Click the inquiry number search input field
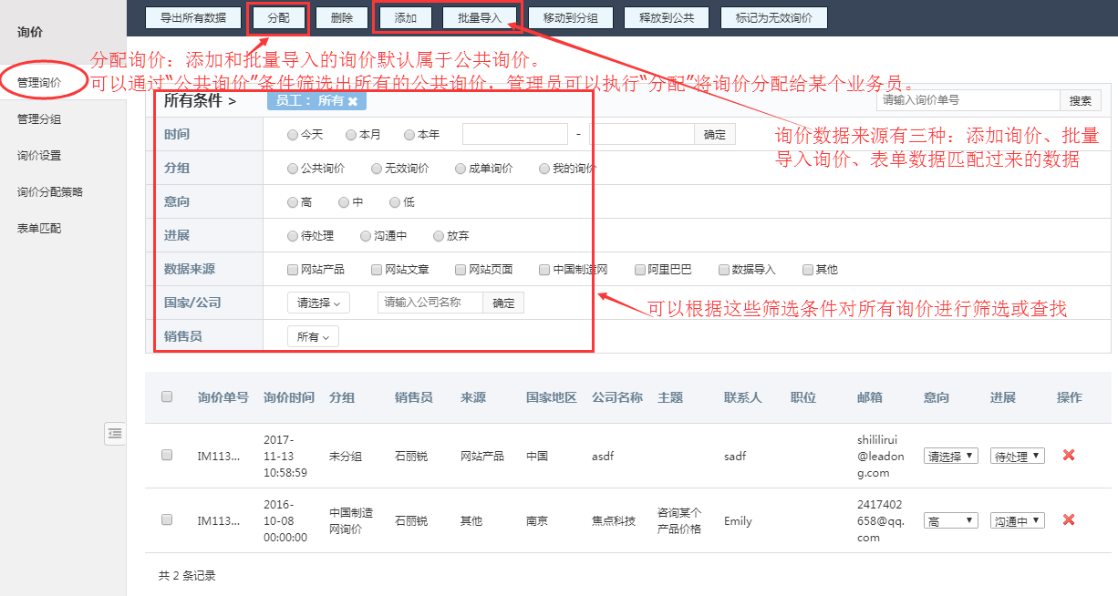The image size is (1118, 596). [x=968, y=100]
